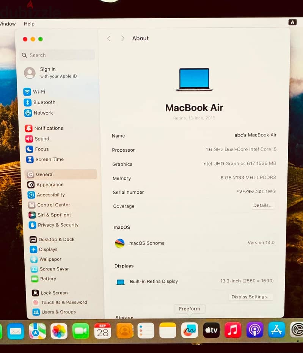Open Focus settings
This screenshot has width=303, height=353.
tap(38, 149)
